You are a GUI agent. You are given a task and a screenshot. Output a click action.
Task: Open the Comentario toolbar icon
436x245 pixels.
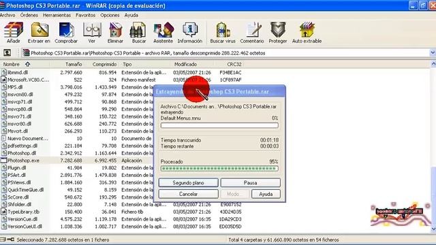pos(253,30)
